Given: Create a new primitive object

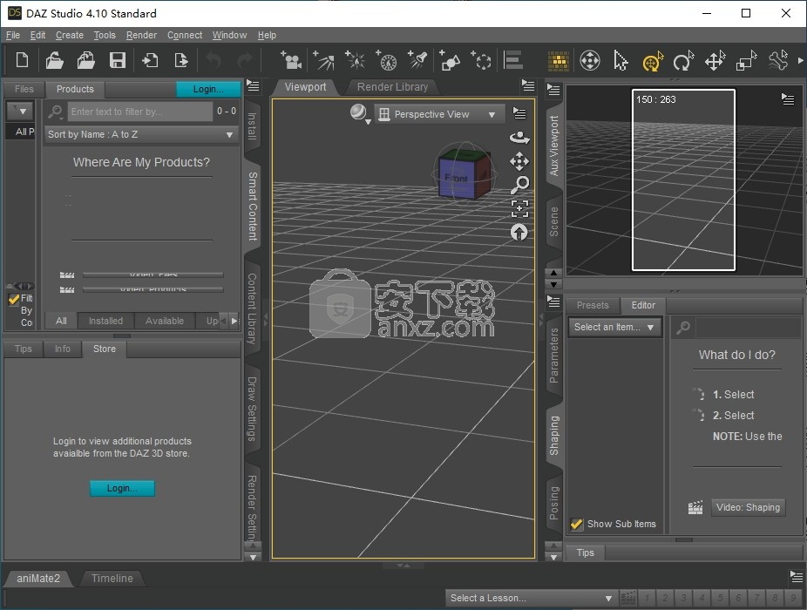Looking at the screenshot, I should (x=450, y=60).
